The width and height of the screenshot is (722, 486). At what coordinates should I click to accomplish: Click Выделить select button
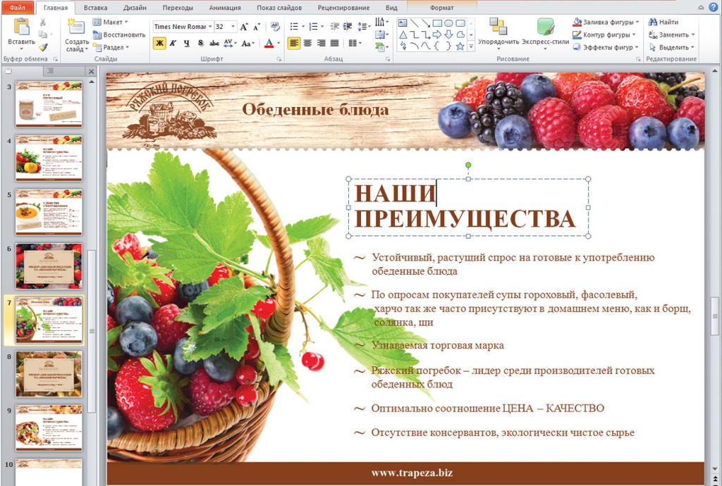tap(671, 47)
